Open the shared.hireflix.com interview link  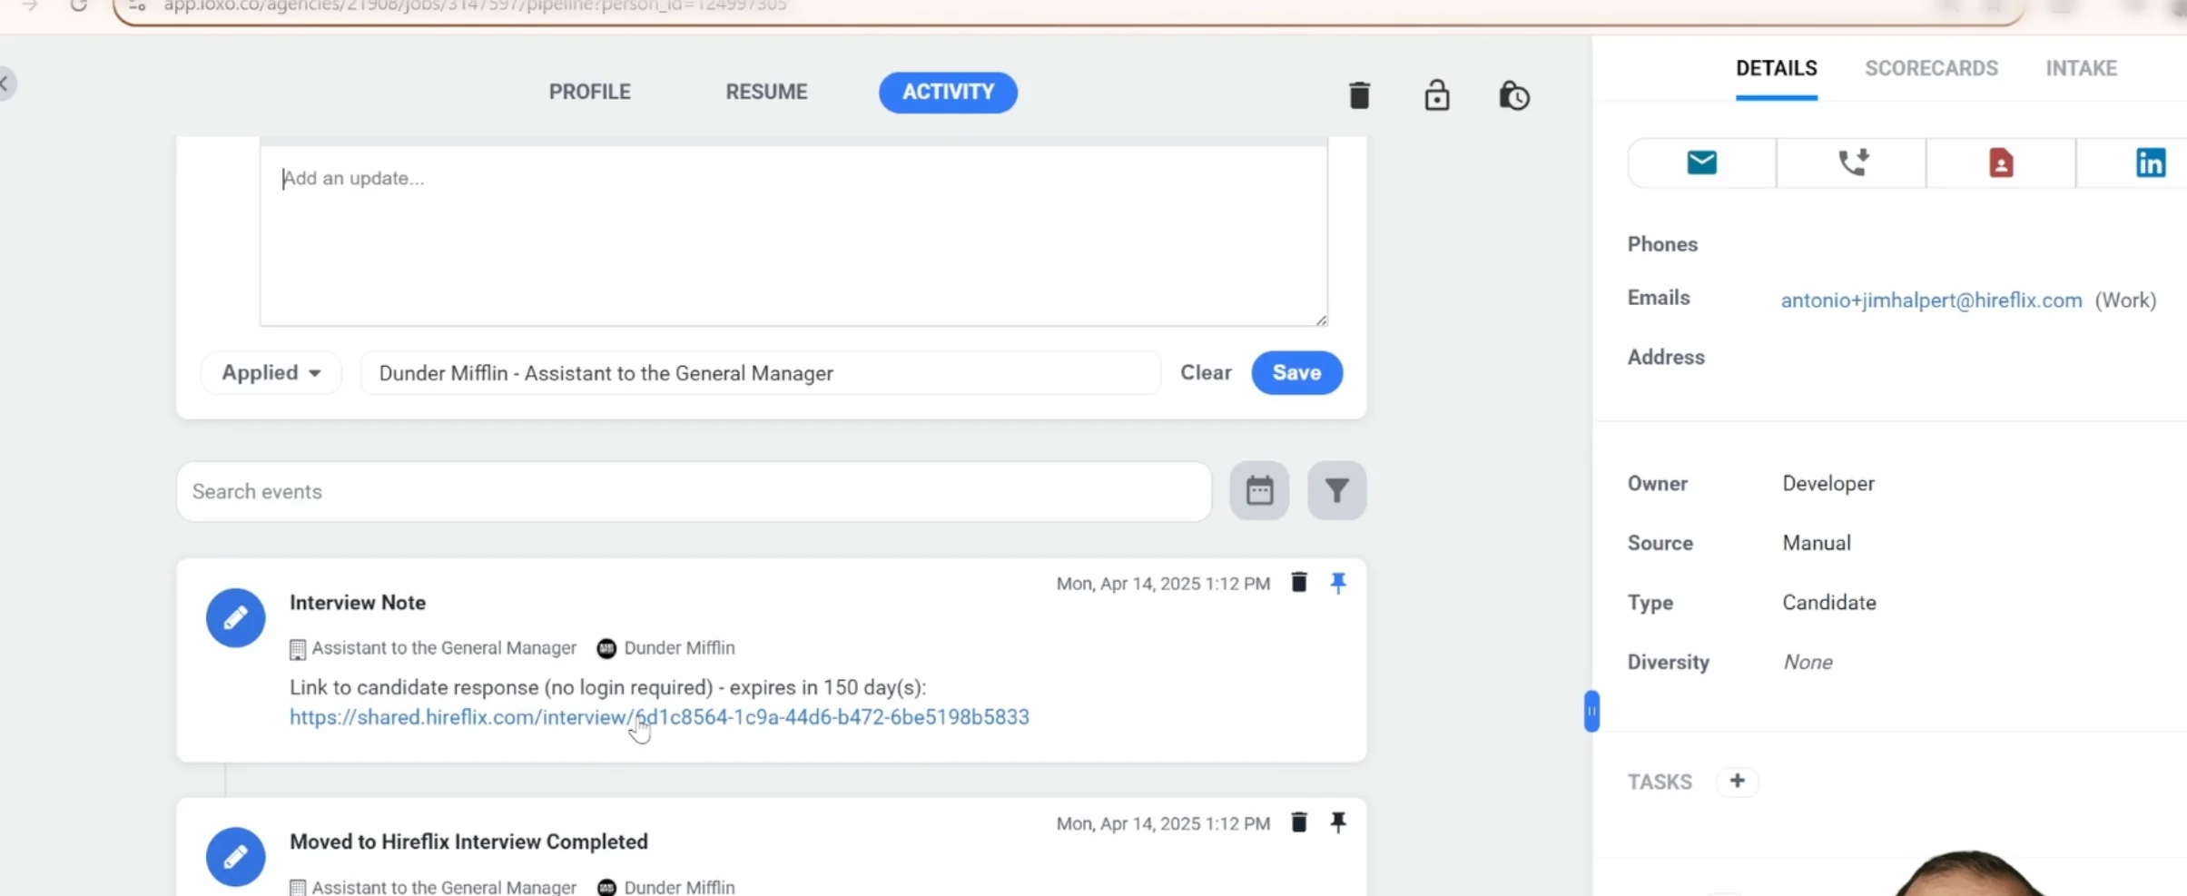pyautogui.click(x=659, y=717)
